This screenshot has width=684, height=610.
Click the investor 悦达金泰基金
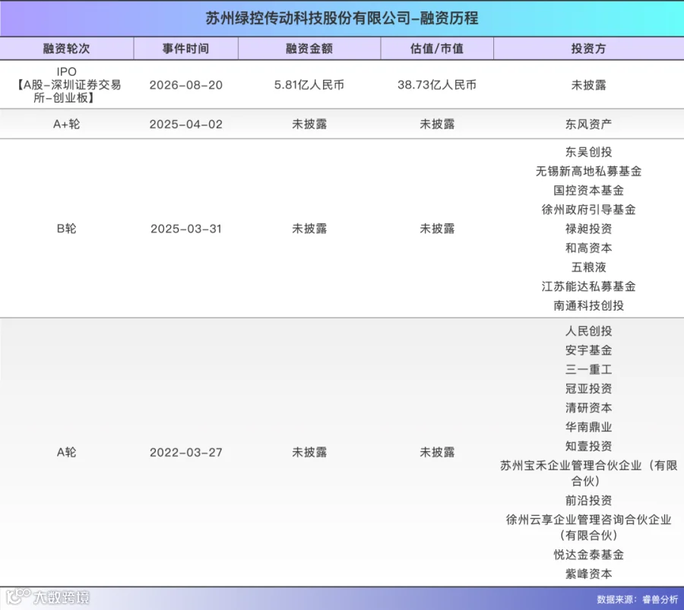point(588,555)
